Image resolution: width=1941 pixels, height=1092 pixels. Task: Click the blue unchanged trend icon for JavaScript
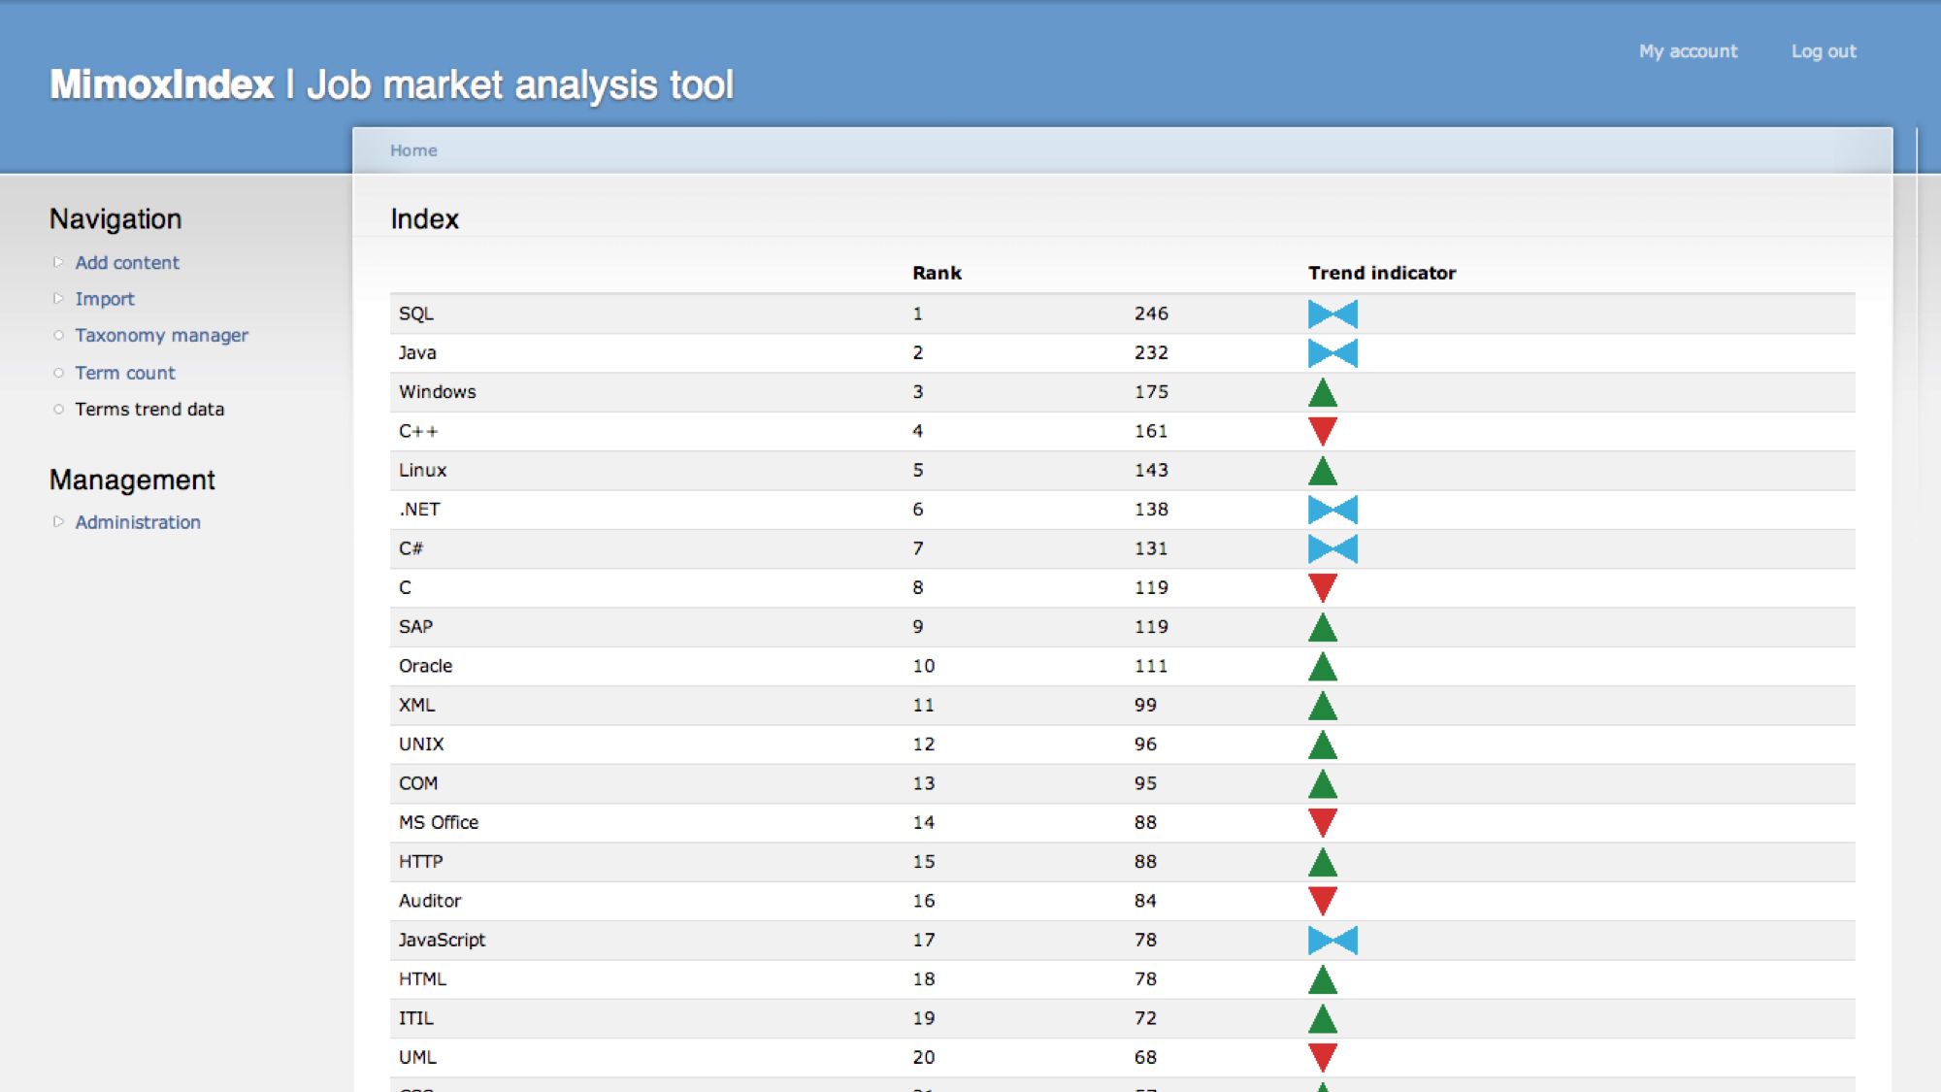[x=1332, y=940]
